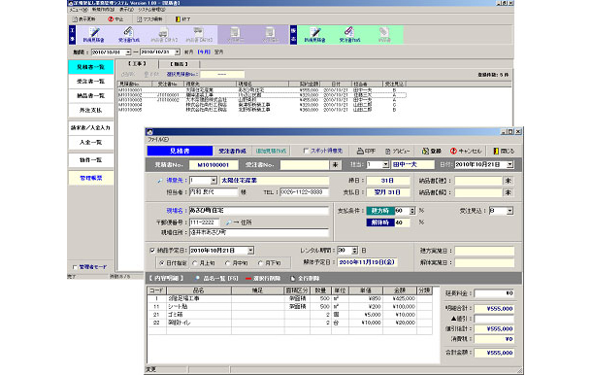Select 見積書一覧 in left sidebar
Screen dimensions: 592x375
pyautogui.click(x=90, y=67)
